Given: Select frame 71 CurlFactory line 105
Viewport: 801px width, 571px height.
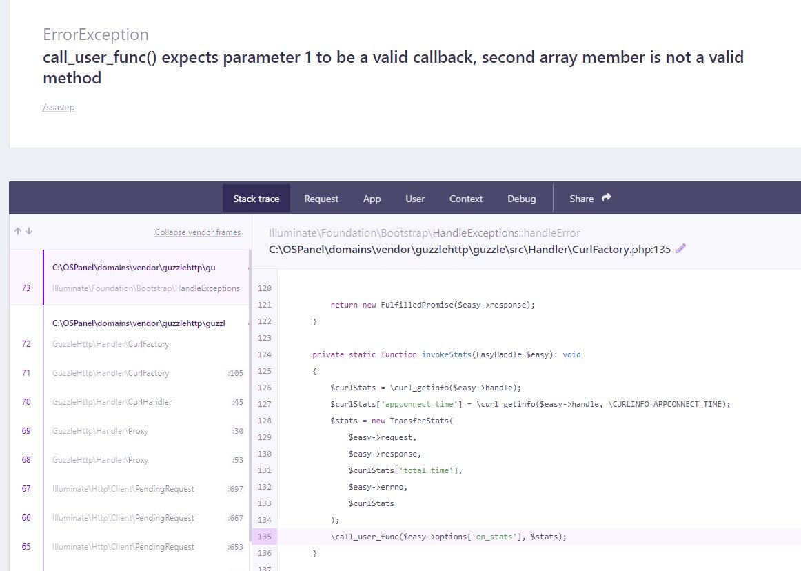Looking at the screenshot, I should 145,373.
